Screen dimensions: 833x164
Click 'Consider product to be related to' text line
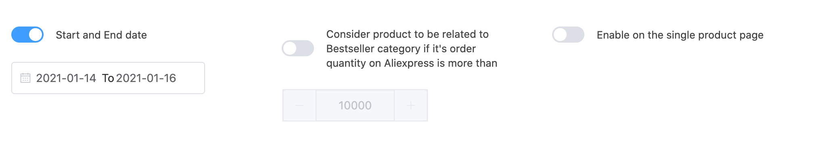click(407, 34)
